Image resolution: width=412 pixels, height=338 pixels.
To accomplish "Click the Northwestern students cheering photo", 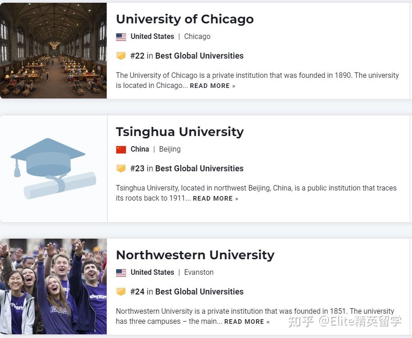I will 53,286.
